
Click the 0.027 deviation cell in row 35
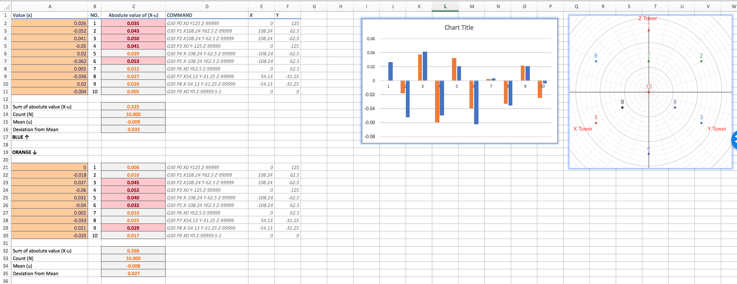tap(133, 274)
